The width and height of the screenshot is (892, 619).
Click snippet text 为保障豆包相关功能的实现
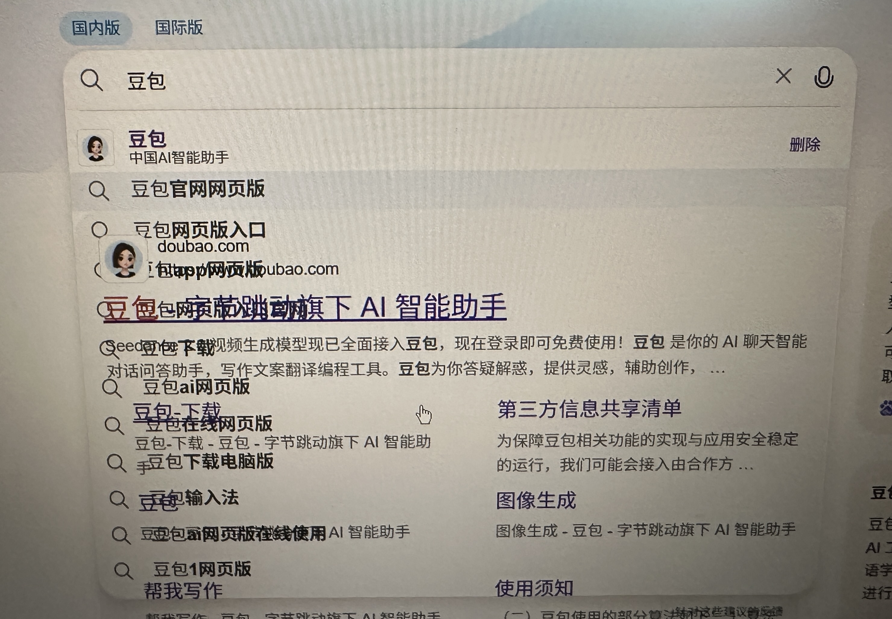pos(647,440)
